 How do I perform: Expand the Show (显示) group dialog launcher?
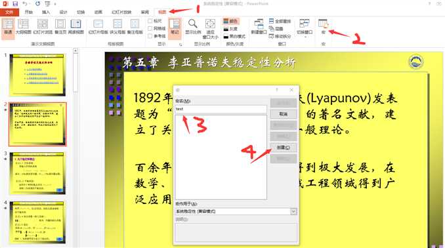180,45
